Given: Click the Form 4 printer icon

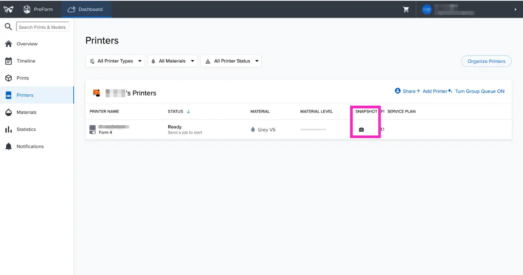Looking at the screenshot, I should click(92, 130).
